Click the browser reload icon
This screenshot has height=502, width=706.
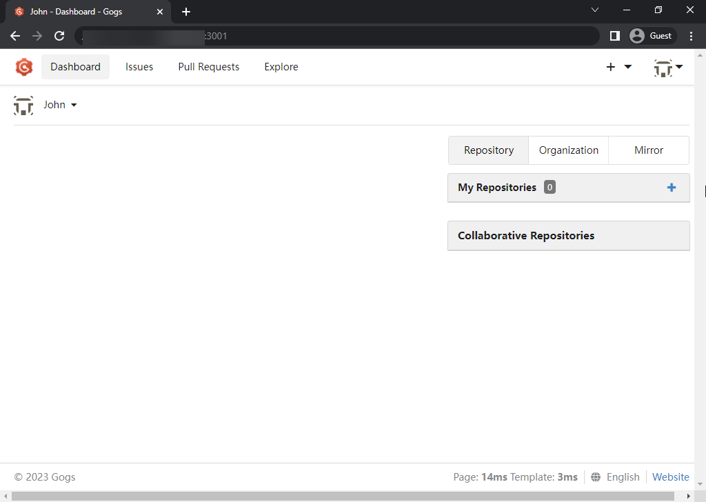(x=59, y=36)
